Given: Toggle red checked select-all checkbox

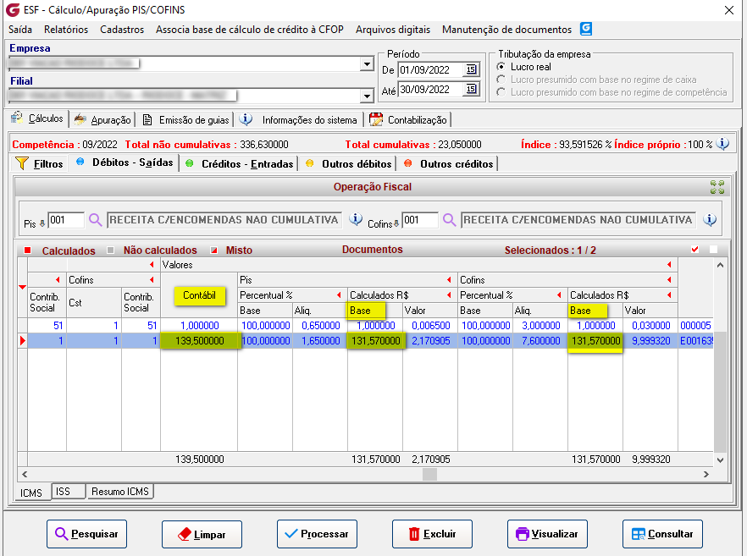Looking at the screenshot, I should point(694,250).
